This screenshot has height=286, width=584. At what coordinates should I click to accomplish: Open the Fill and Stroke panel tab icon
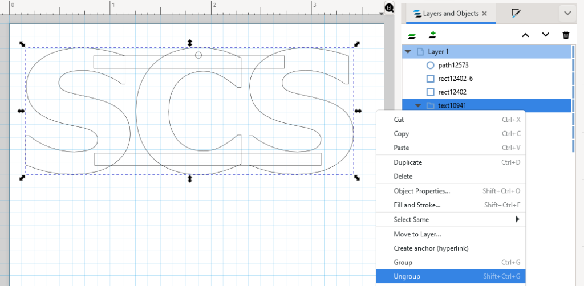[x=516, y=13]
